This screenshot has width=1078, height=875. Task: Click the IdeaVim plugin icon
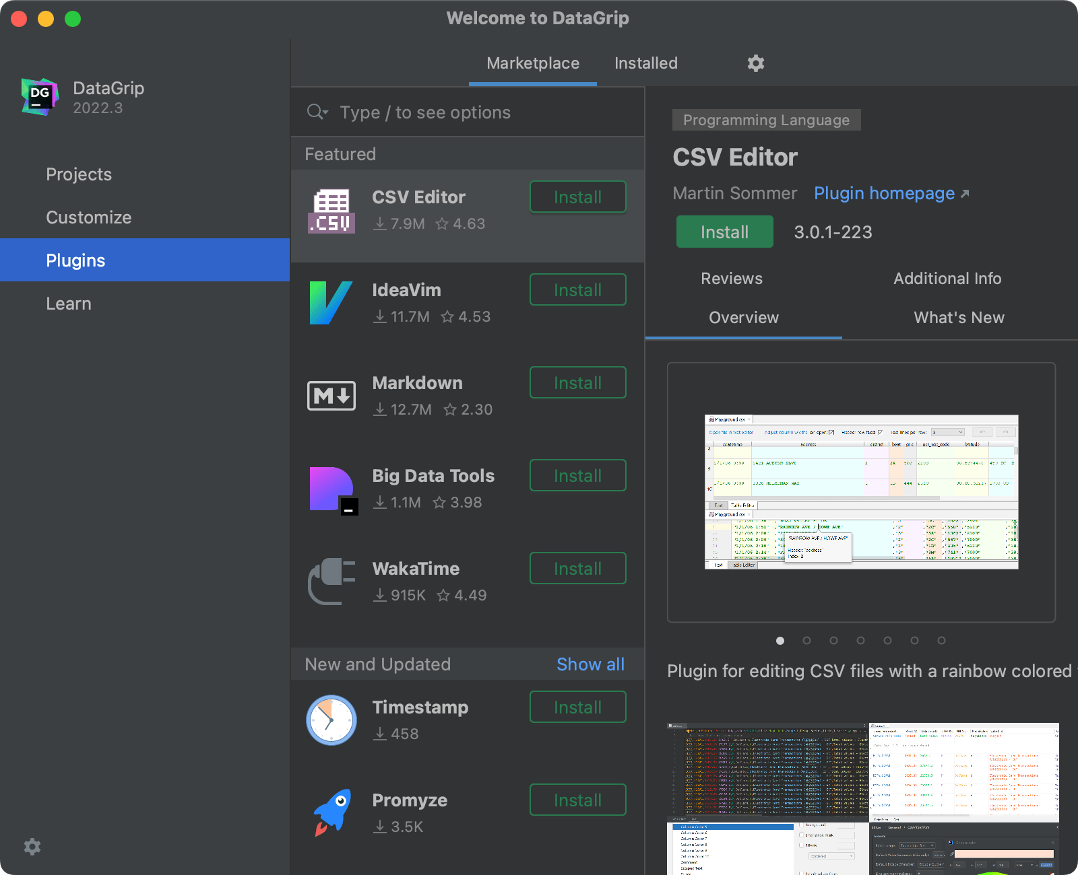331,302
